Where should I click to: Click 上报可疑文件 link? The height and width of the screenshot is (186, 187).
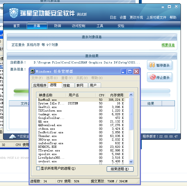click(156, 18)
